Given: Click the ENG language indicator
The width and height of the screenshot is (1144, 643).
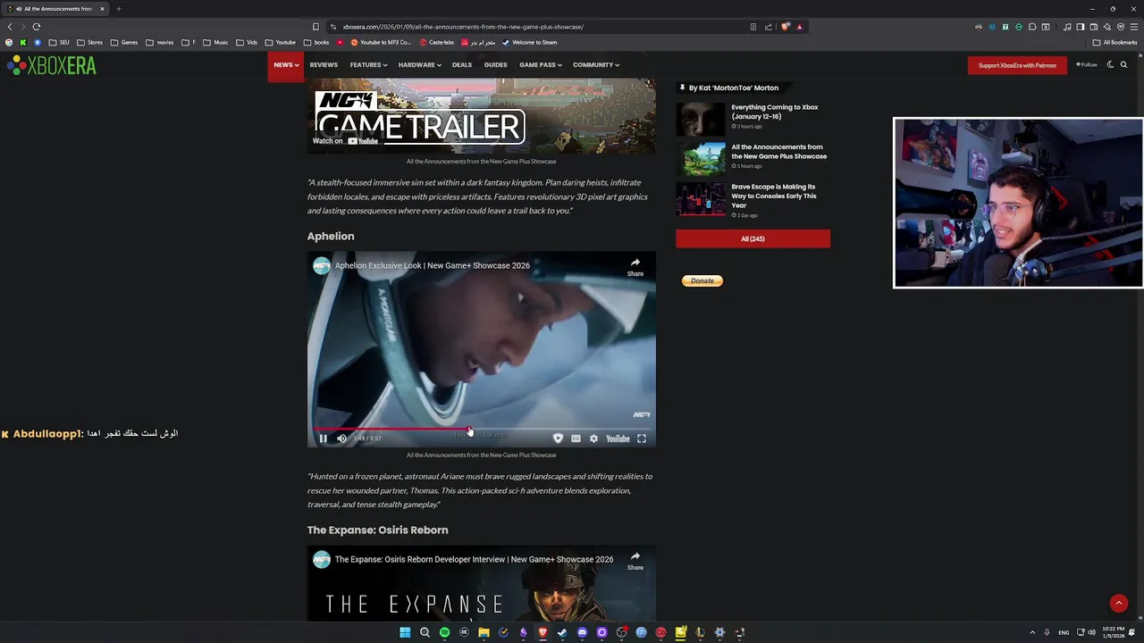Looking at the screenshot, I should [1064, 632].
